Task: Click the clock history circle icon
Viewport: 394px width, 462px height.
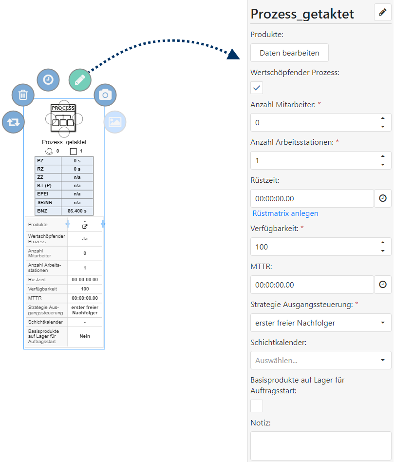Action: coord(48,80)
